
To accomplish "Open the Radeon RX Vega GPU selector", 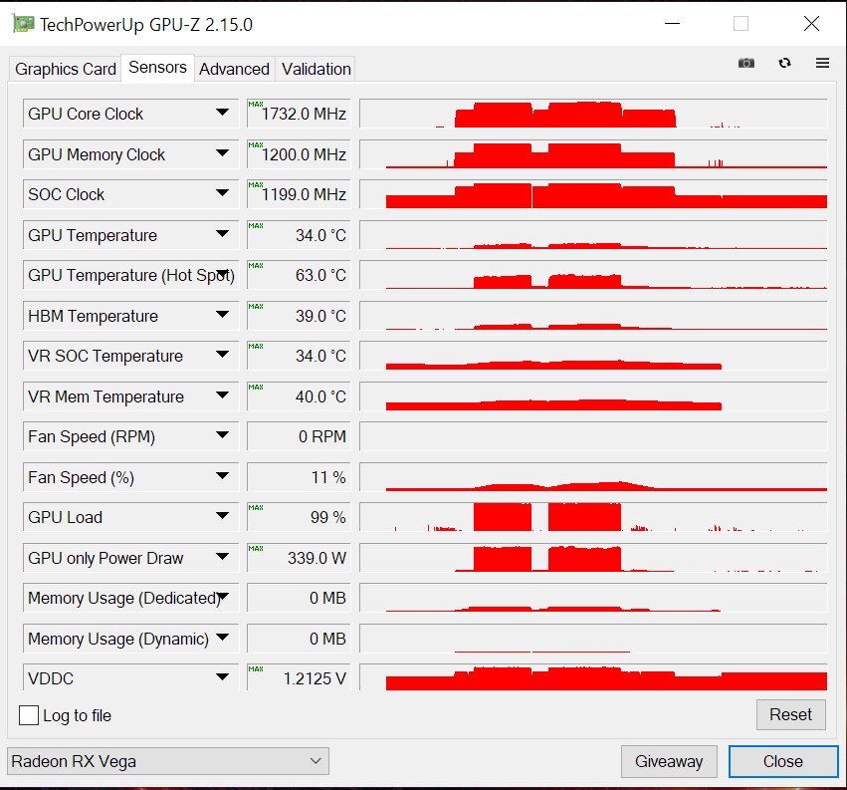I will point(168,761).
